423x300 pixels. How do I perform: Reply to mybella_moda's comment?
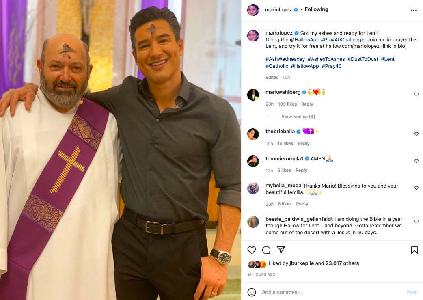pos(302,204)
